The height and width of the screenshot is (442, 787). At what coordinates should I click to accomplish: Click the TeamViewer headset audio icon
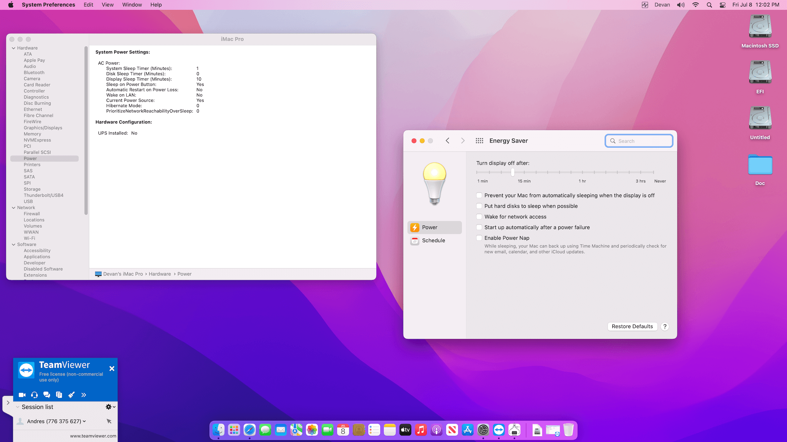(x=34, y=395)
